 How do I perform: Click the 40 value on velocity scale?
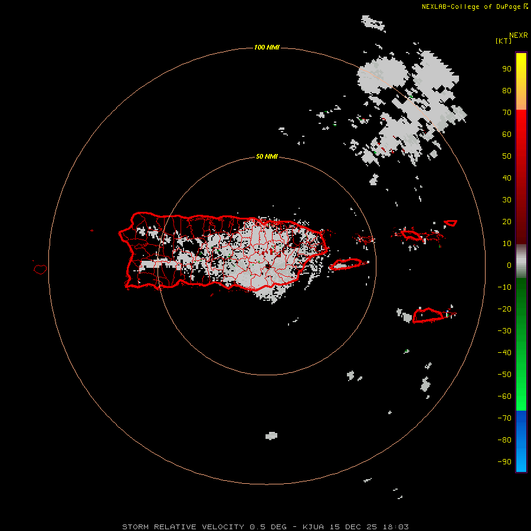coord(507,178)
